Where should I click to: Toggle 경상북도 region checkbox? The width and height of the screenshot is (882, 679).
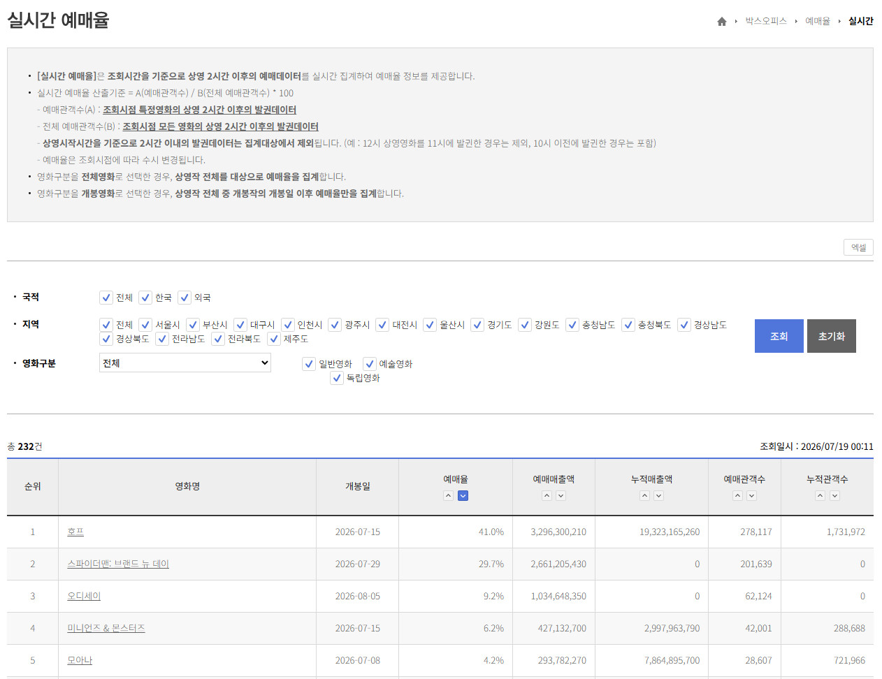106,339
